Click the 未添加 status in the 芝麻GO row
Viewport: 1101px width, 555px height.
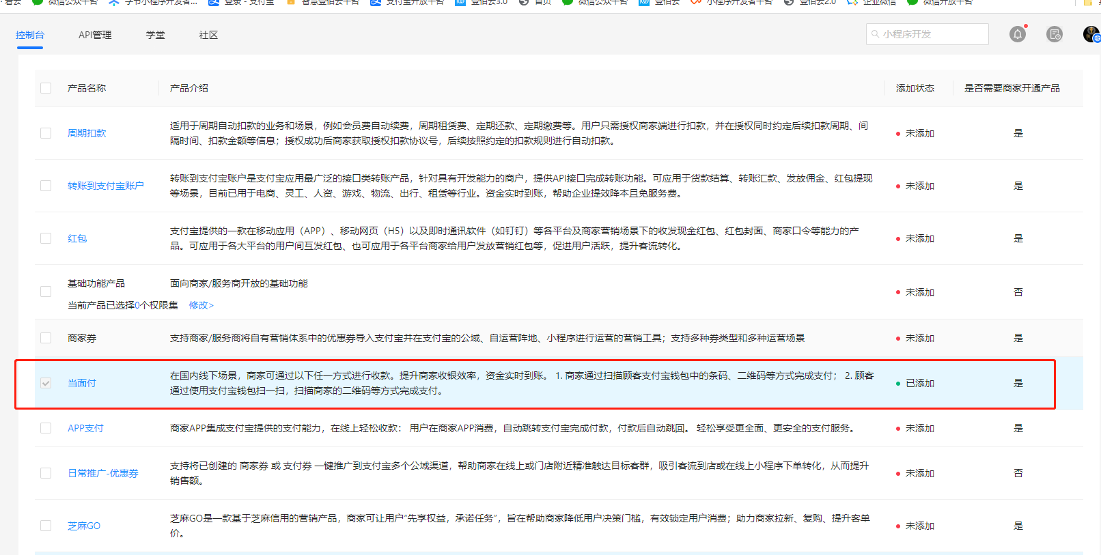pos(920,526)
